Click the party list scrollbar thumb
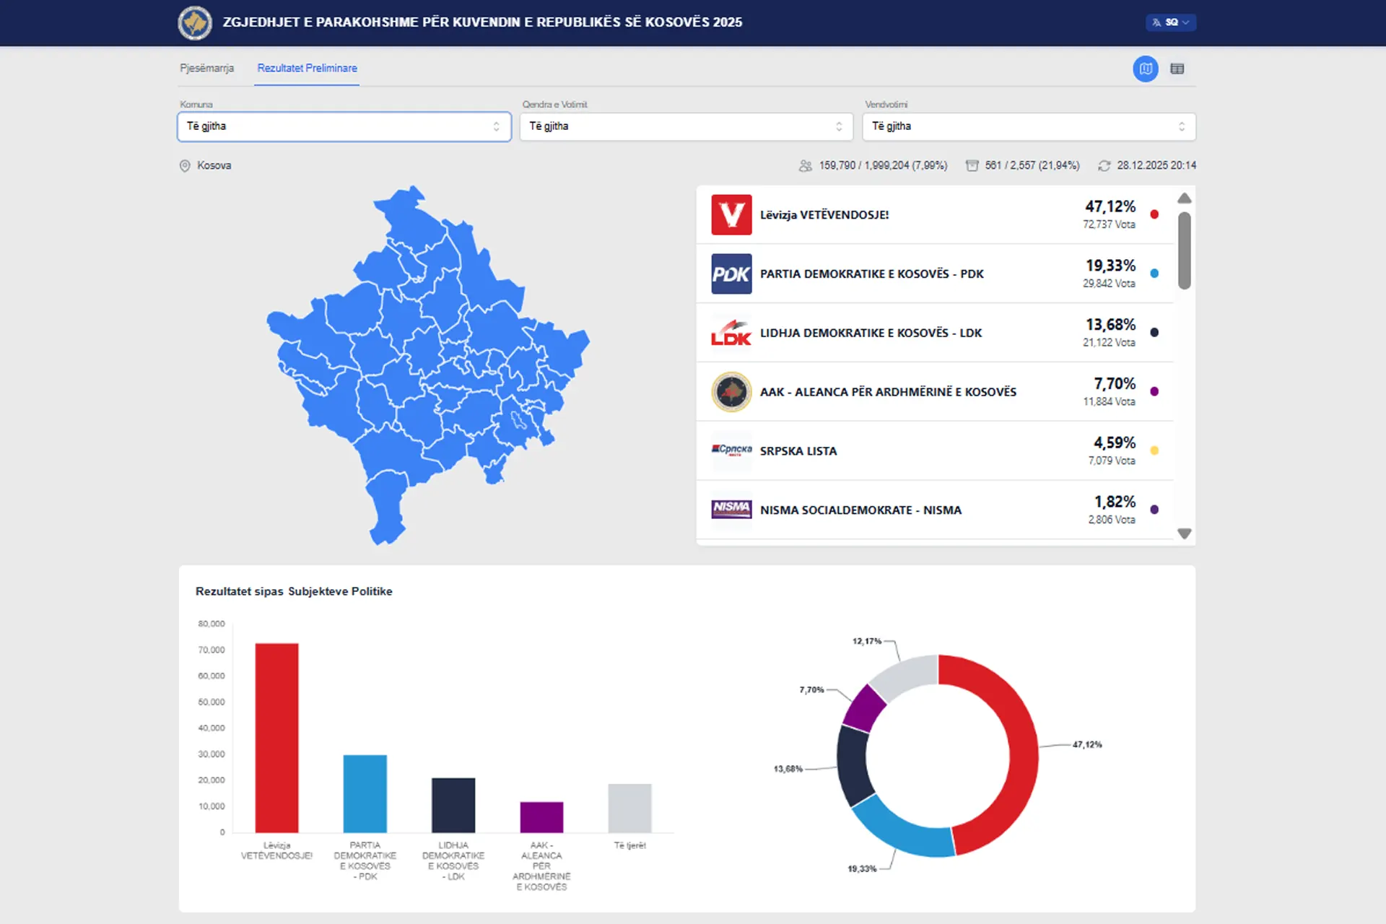Viewport: 1386px width, 924px height. click(x=1185, y=250)
